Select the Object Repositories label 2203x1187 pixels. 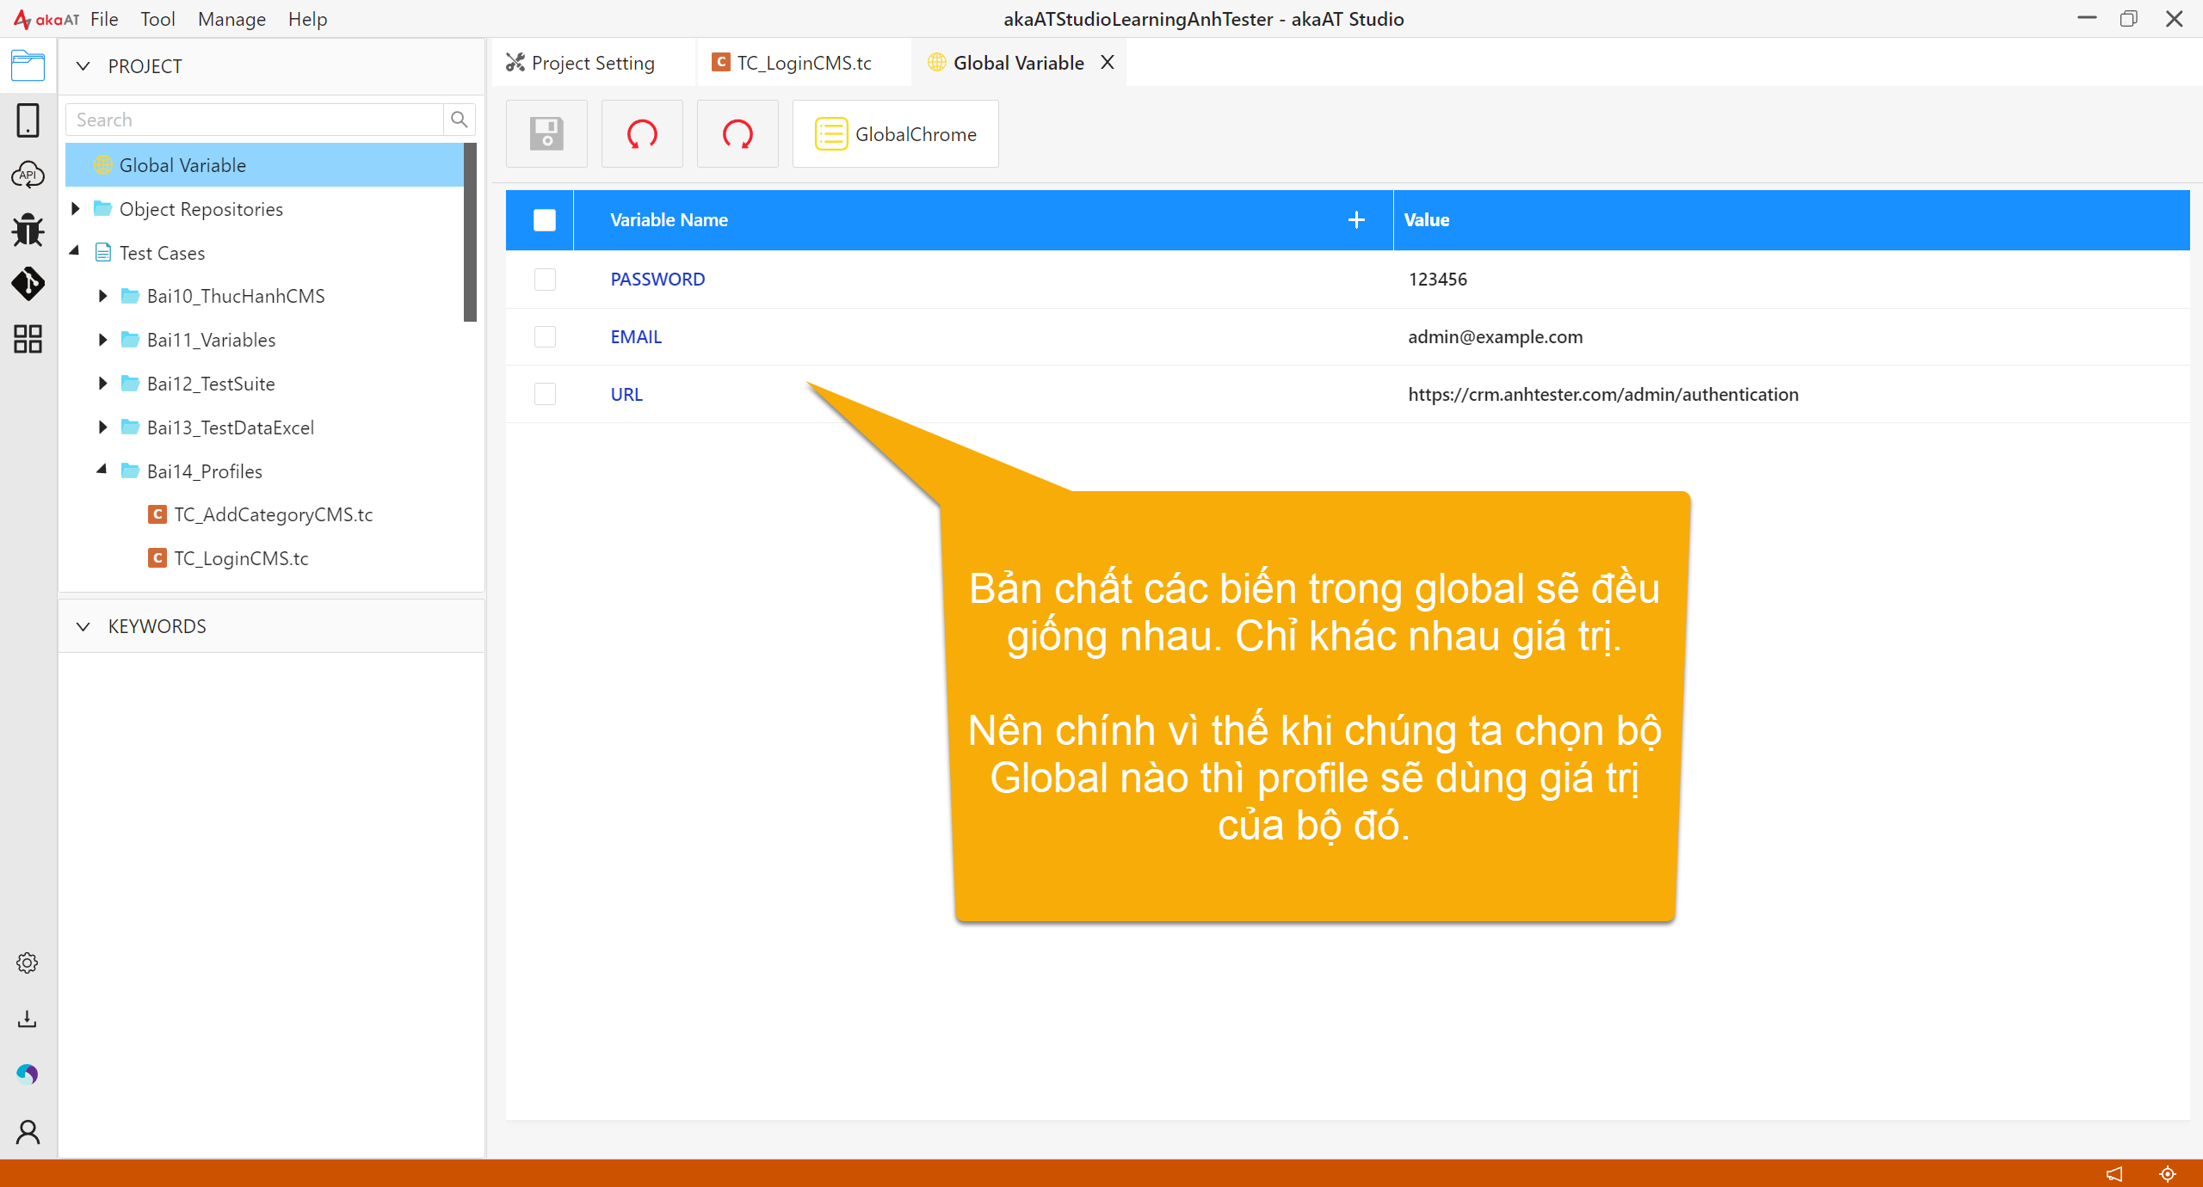[x=201, y=209]
